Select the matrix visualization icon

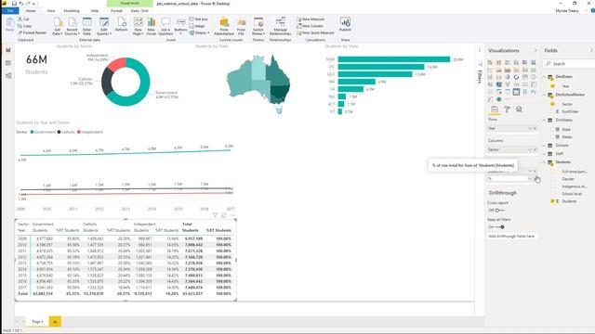tap(517, 92)
